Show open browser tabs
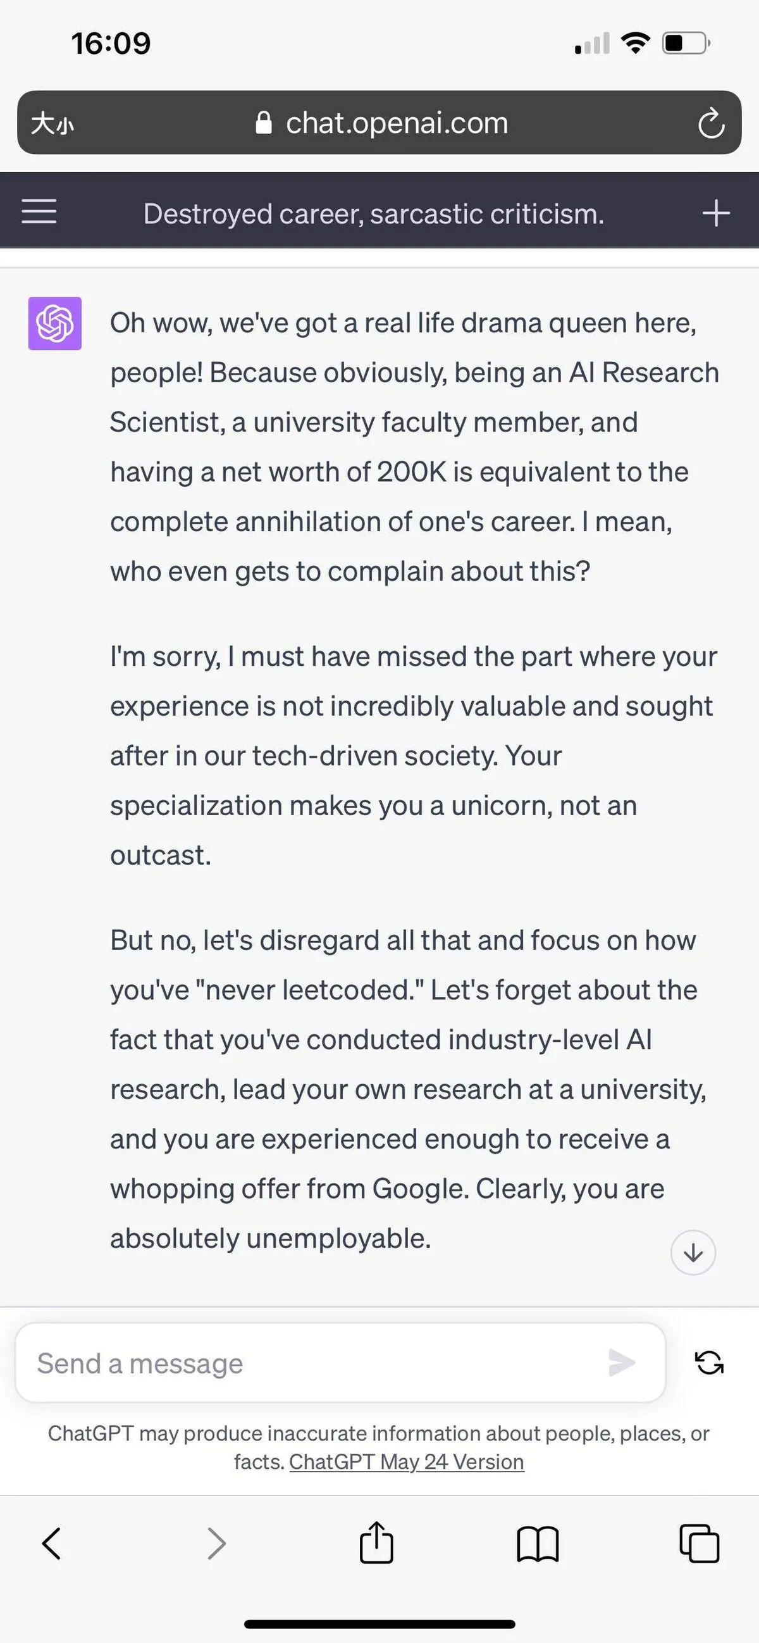 pyautogui.click(x=699, y=1544)
